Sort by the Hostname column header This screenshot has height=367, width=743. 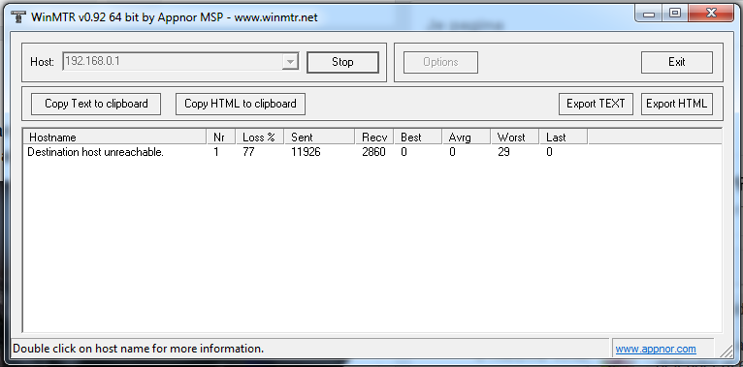tap(114, 138)
